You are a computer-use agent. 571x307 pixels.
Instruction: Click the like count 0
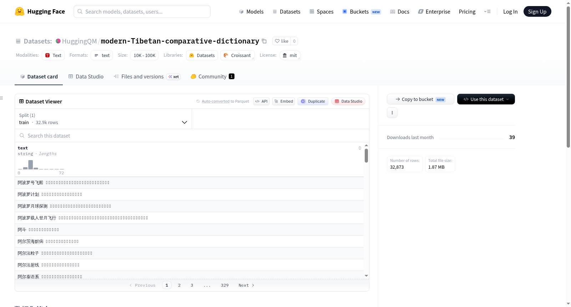coord(294,41)
